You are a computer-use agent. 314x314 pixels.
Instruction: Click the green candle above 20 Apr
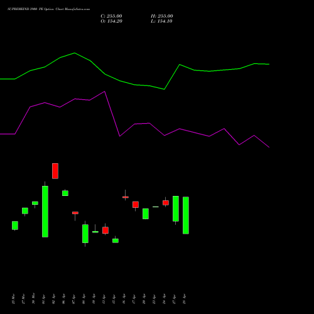click(146, 214)
